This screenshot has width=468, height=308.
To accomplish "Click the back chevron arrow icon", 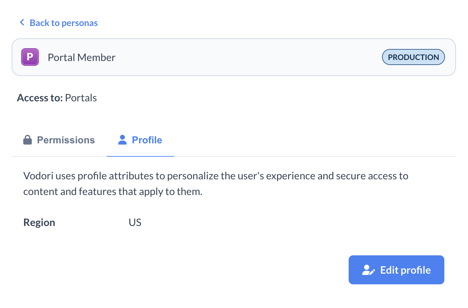I will click(22, 23).
